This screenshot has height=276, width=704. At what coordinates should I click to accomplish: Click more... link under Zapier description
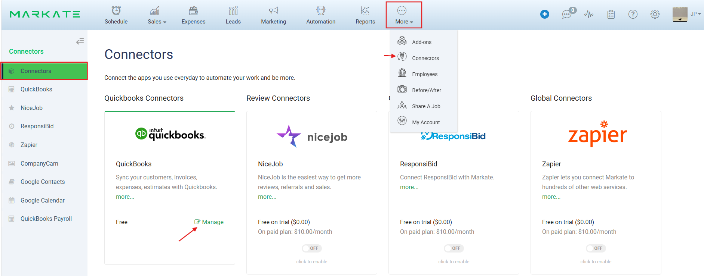tap(551, 197)
